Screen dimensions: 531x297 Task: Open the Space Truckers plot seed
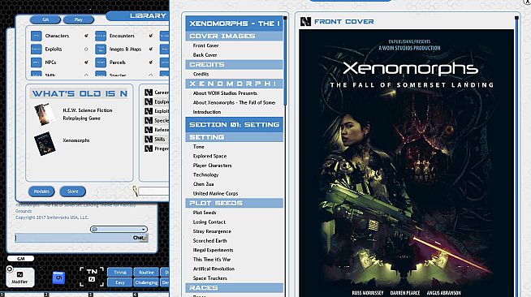coord(210,278)
